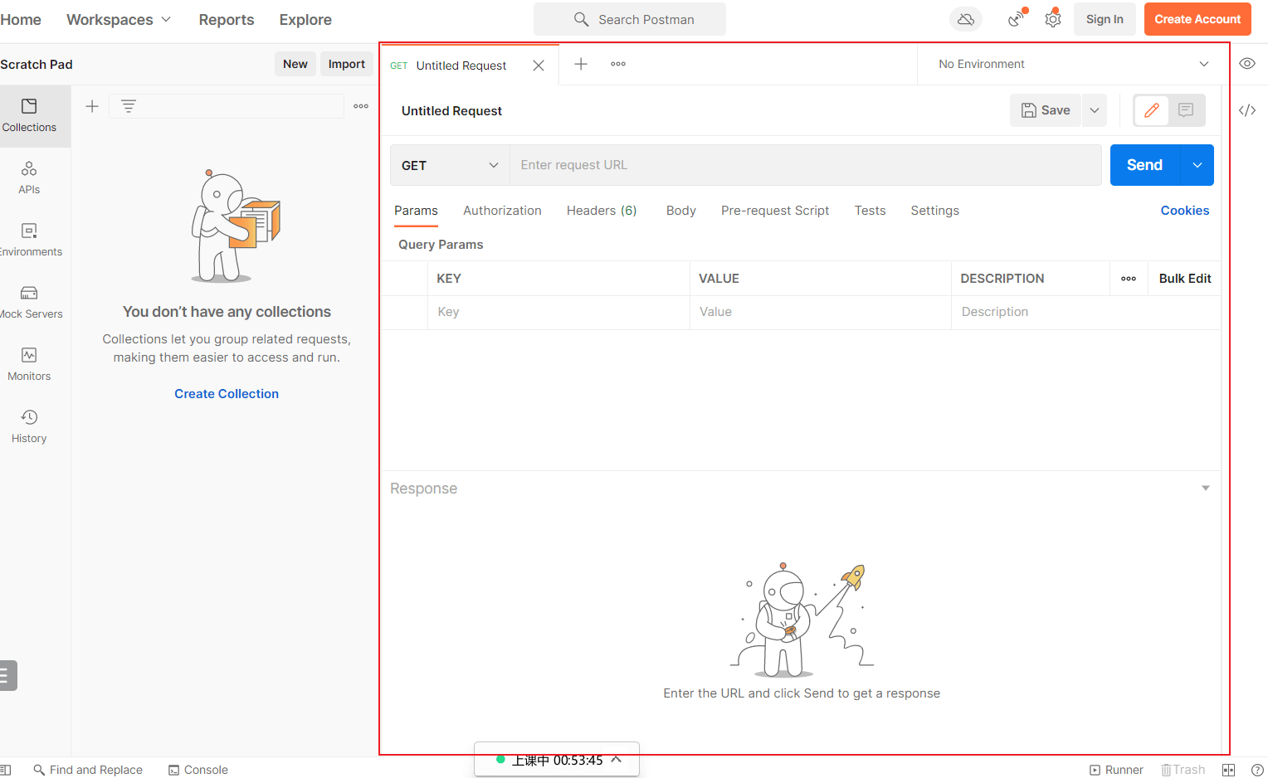Click the environment quick look eye icon

click(1247, 64)
